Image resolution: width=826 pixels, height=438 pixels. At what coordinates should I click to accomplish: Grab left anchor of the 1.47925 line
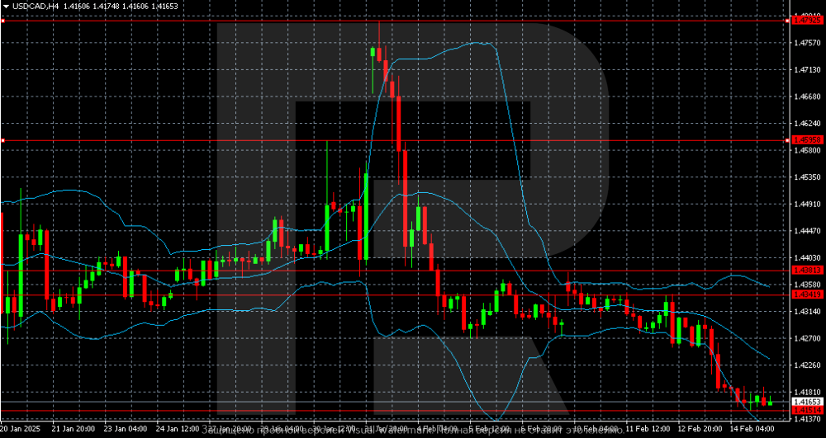coord(2,20)
